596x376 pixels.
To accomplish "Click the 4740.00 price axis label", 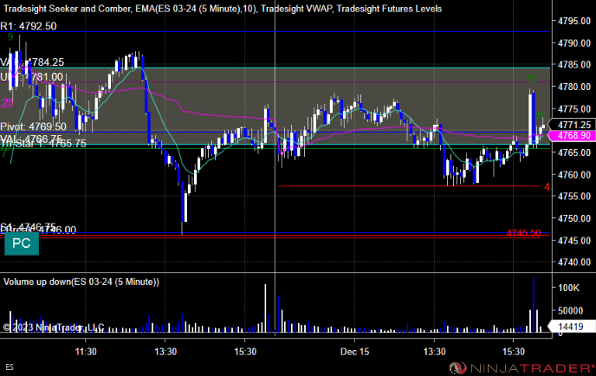I will click(x=574, y=263).
